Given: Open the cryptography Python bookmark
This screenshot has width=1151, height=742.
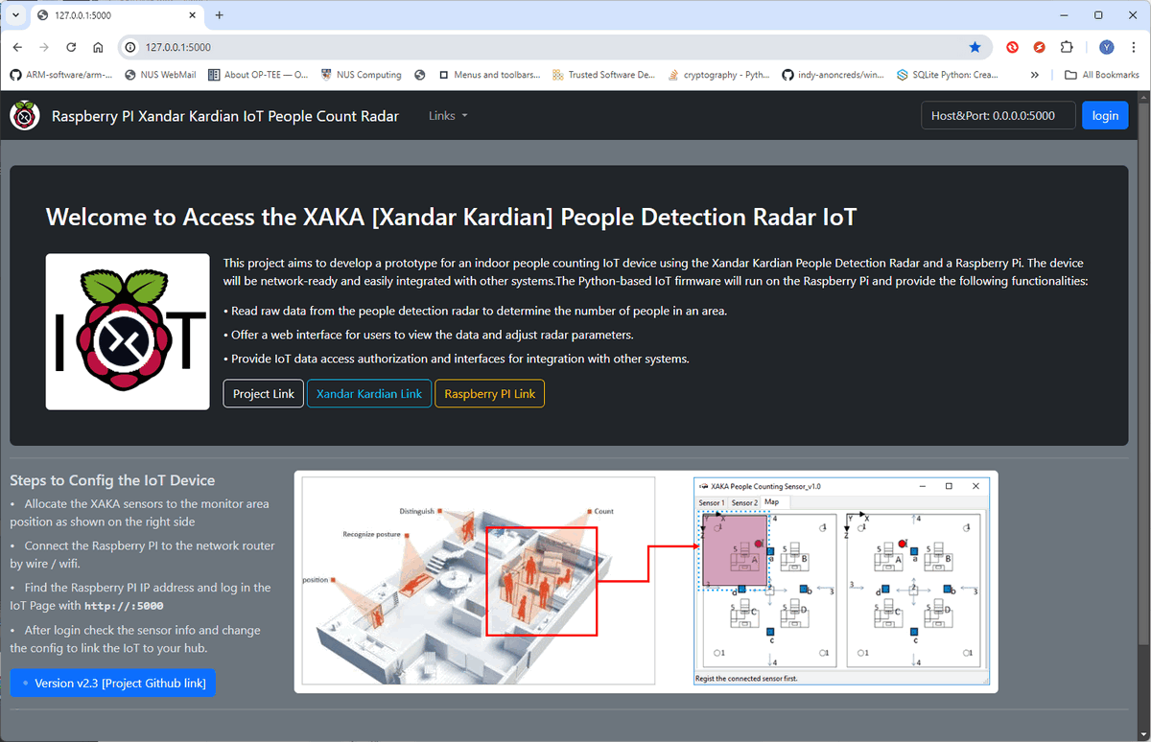Looking at the screenshot, I should tap(718, 75).
